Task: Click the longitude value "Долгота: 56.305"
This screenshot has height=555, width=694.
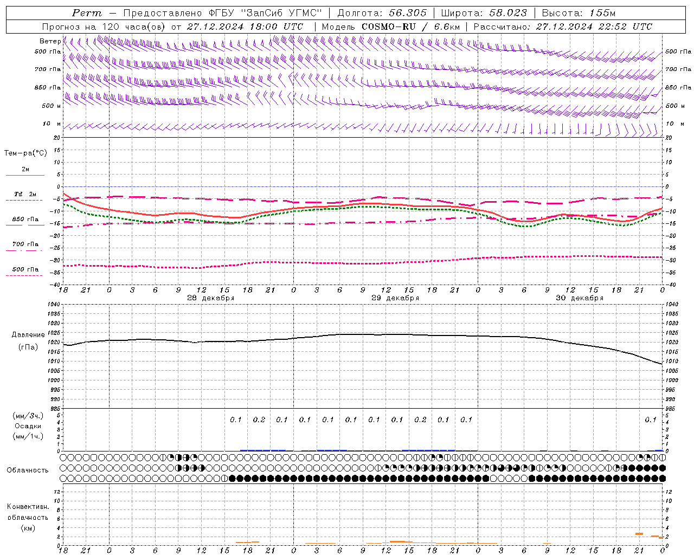Action: (x=382, y=13)
